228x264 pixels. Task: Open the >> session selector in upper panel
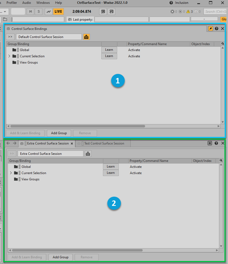coord(10,37)
